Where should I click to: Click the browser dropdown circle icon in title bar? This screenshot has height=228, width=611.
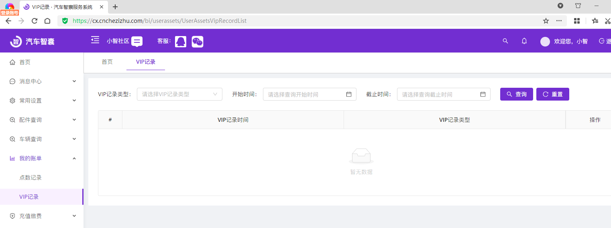point(560,6)
